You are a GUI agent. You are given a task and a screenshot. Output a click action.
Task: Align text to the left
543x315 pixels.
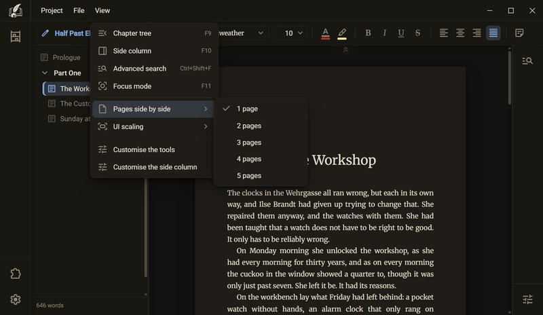point(444,33)
